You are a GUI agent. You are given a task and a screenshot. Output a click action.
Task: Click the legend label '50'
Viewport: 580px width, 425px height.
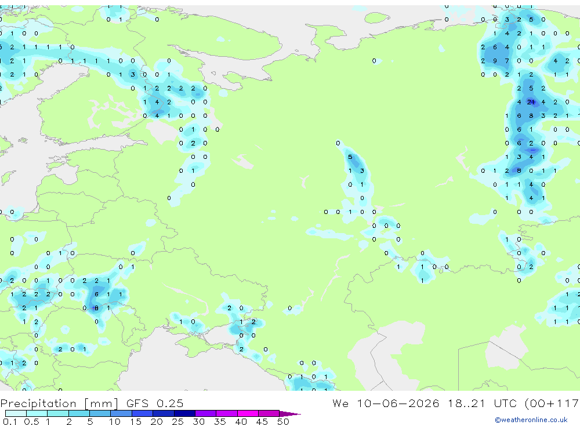[283, 422]
